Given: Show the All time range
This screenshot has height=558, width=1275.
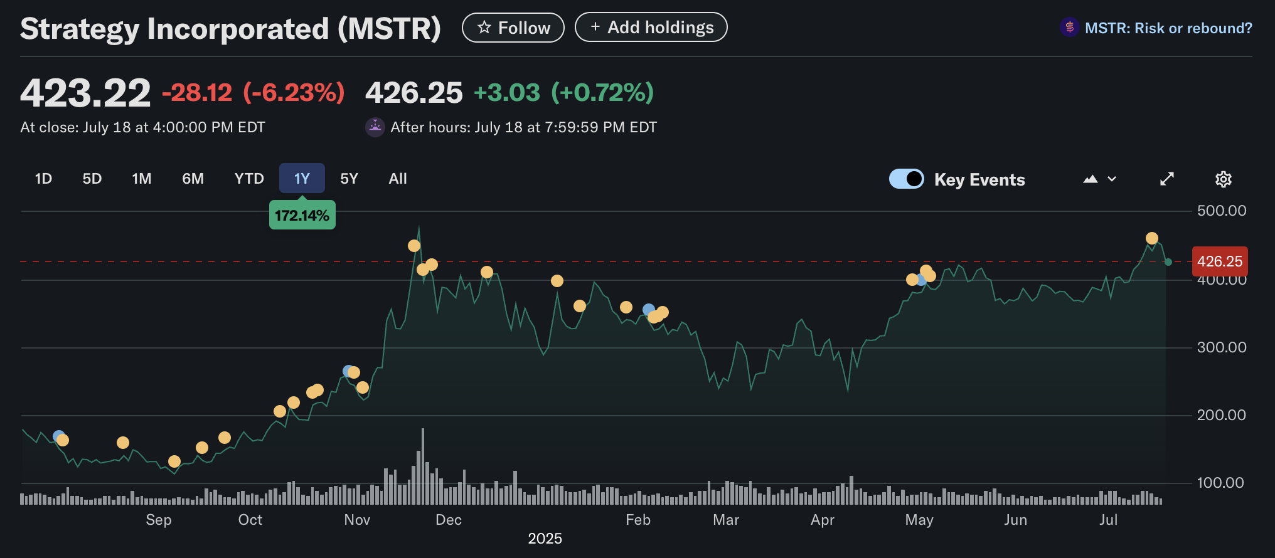Looking at the screenshot, I should pyautogui.click(x=398, y=179).
